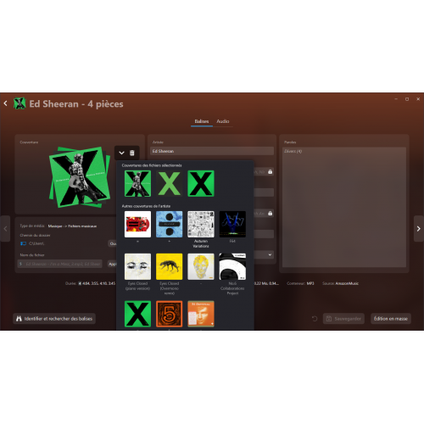
Task: Select the Autumn Variations cover thumbnail
Action: coord(201,224)
